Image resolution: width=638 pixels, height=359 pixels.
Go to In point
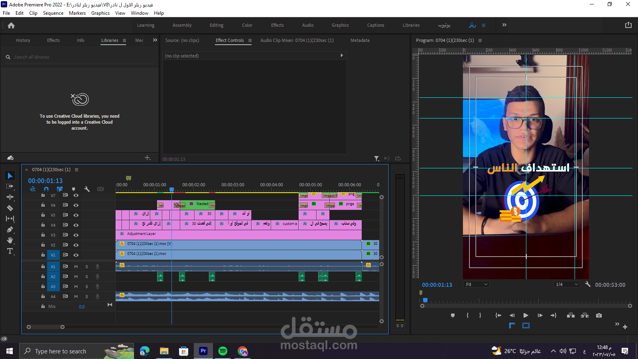click(x=498, y=315)
